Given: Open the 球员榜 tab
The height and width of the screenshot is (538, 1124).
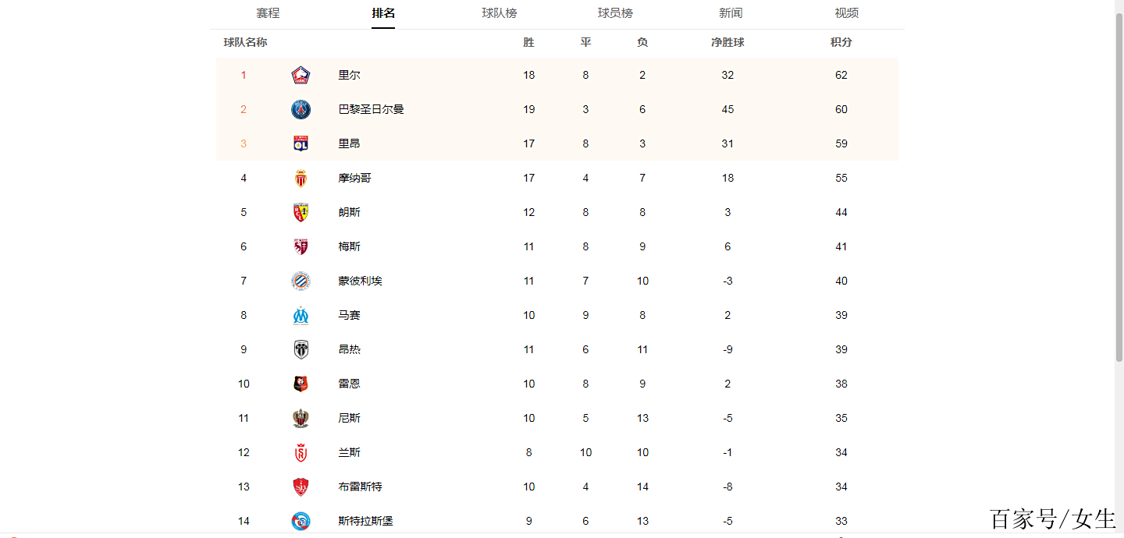Looking at the screenshot, I should 614,13.
